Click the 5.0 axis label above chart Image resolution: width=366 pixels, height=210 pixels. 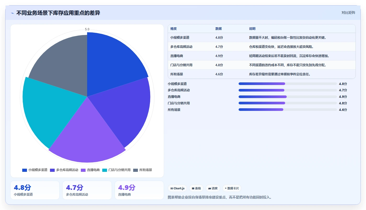87,29
